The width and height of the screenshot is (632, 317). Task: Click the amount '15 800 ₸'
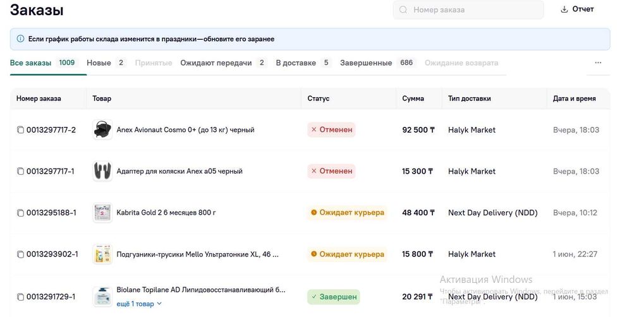point(418,254)
